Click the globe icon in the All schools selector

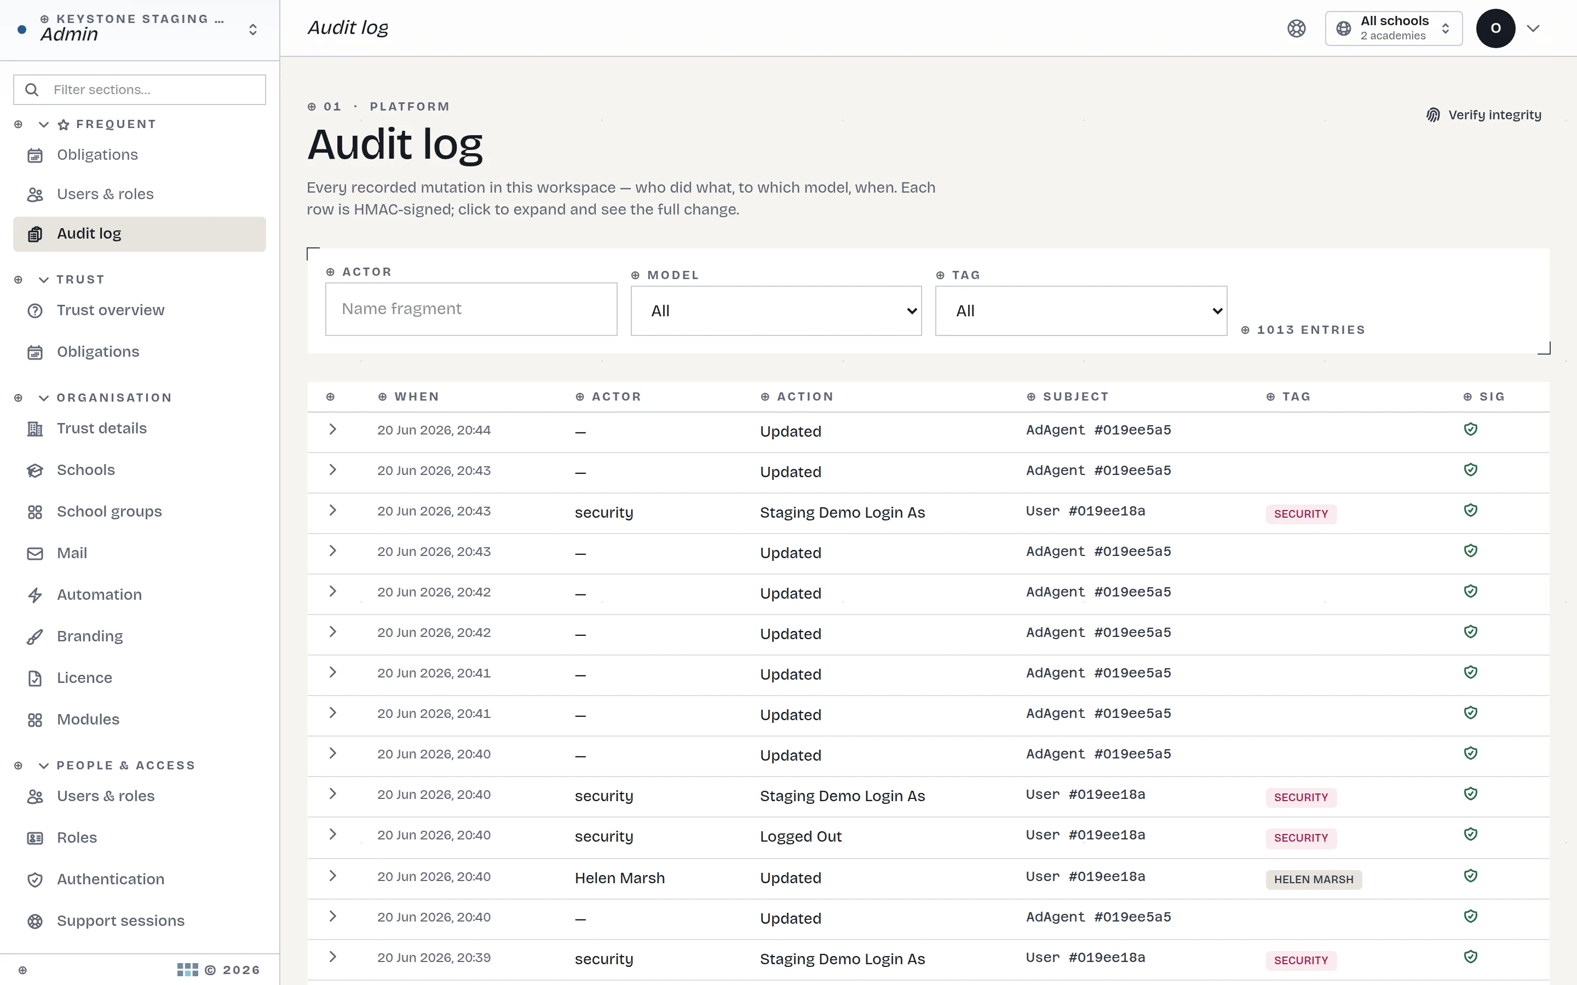pyautogui.click(x=1344, y=28)
